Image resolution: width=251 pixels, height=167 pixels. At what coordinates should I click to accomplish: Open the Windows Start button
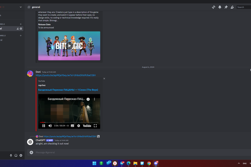[95, 163]
